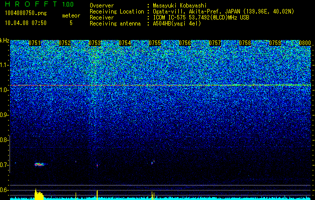Click the 0759 time marker

click(275, 43)
